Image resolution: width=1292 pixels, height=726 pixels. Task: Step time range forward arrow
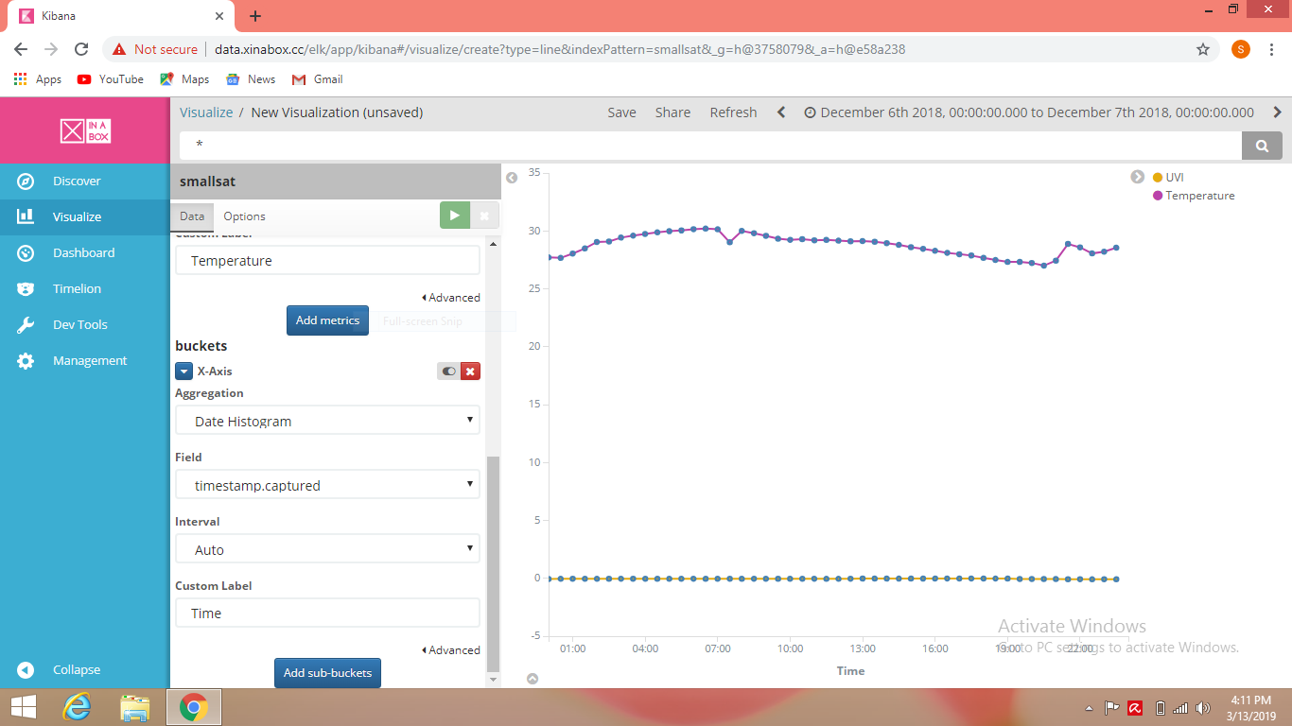(x=1277, y=112)
